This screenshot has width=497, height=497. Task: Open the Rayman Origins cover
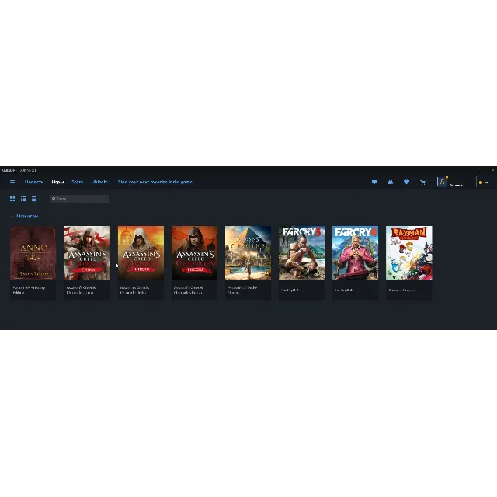tap(409, 252)
